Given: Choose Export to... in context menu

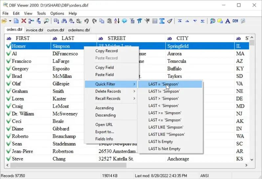Looking at the screenshot, I should [x=105, y=132].
